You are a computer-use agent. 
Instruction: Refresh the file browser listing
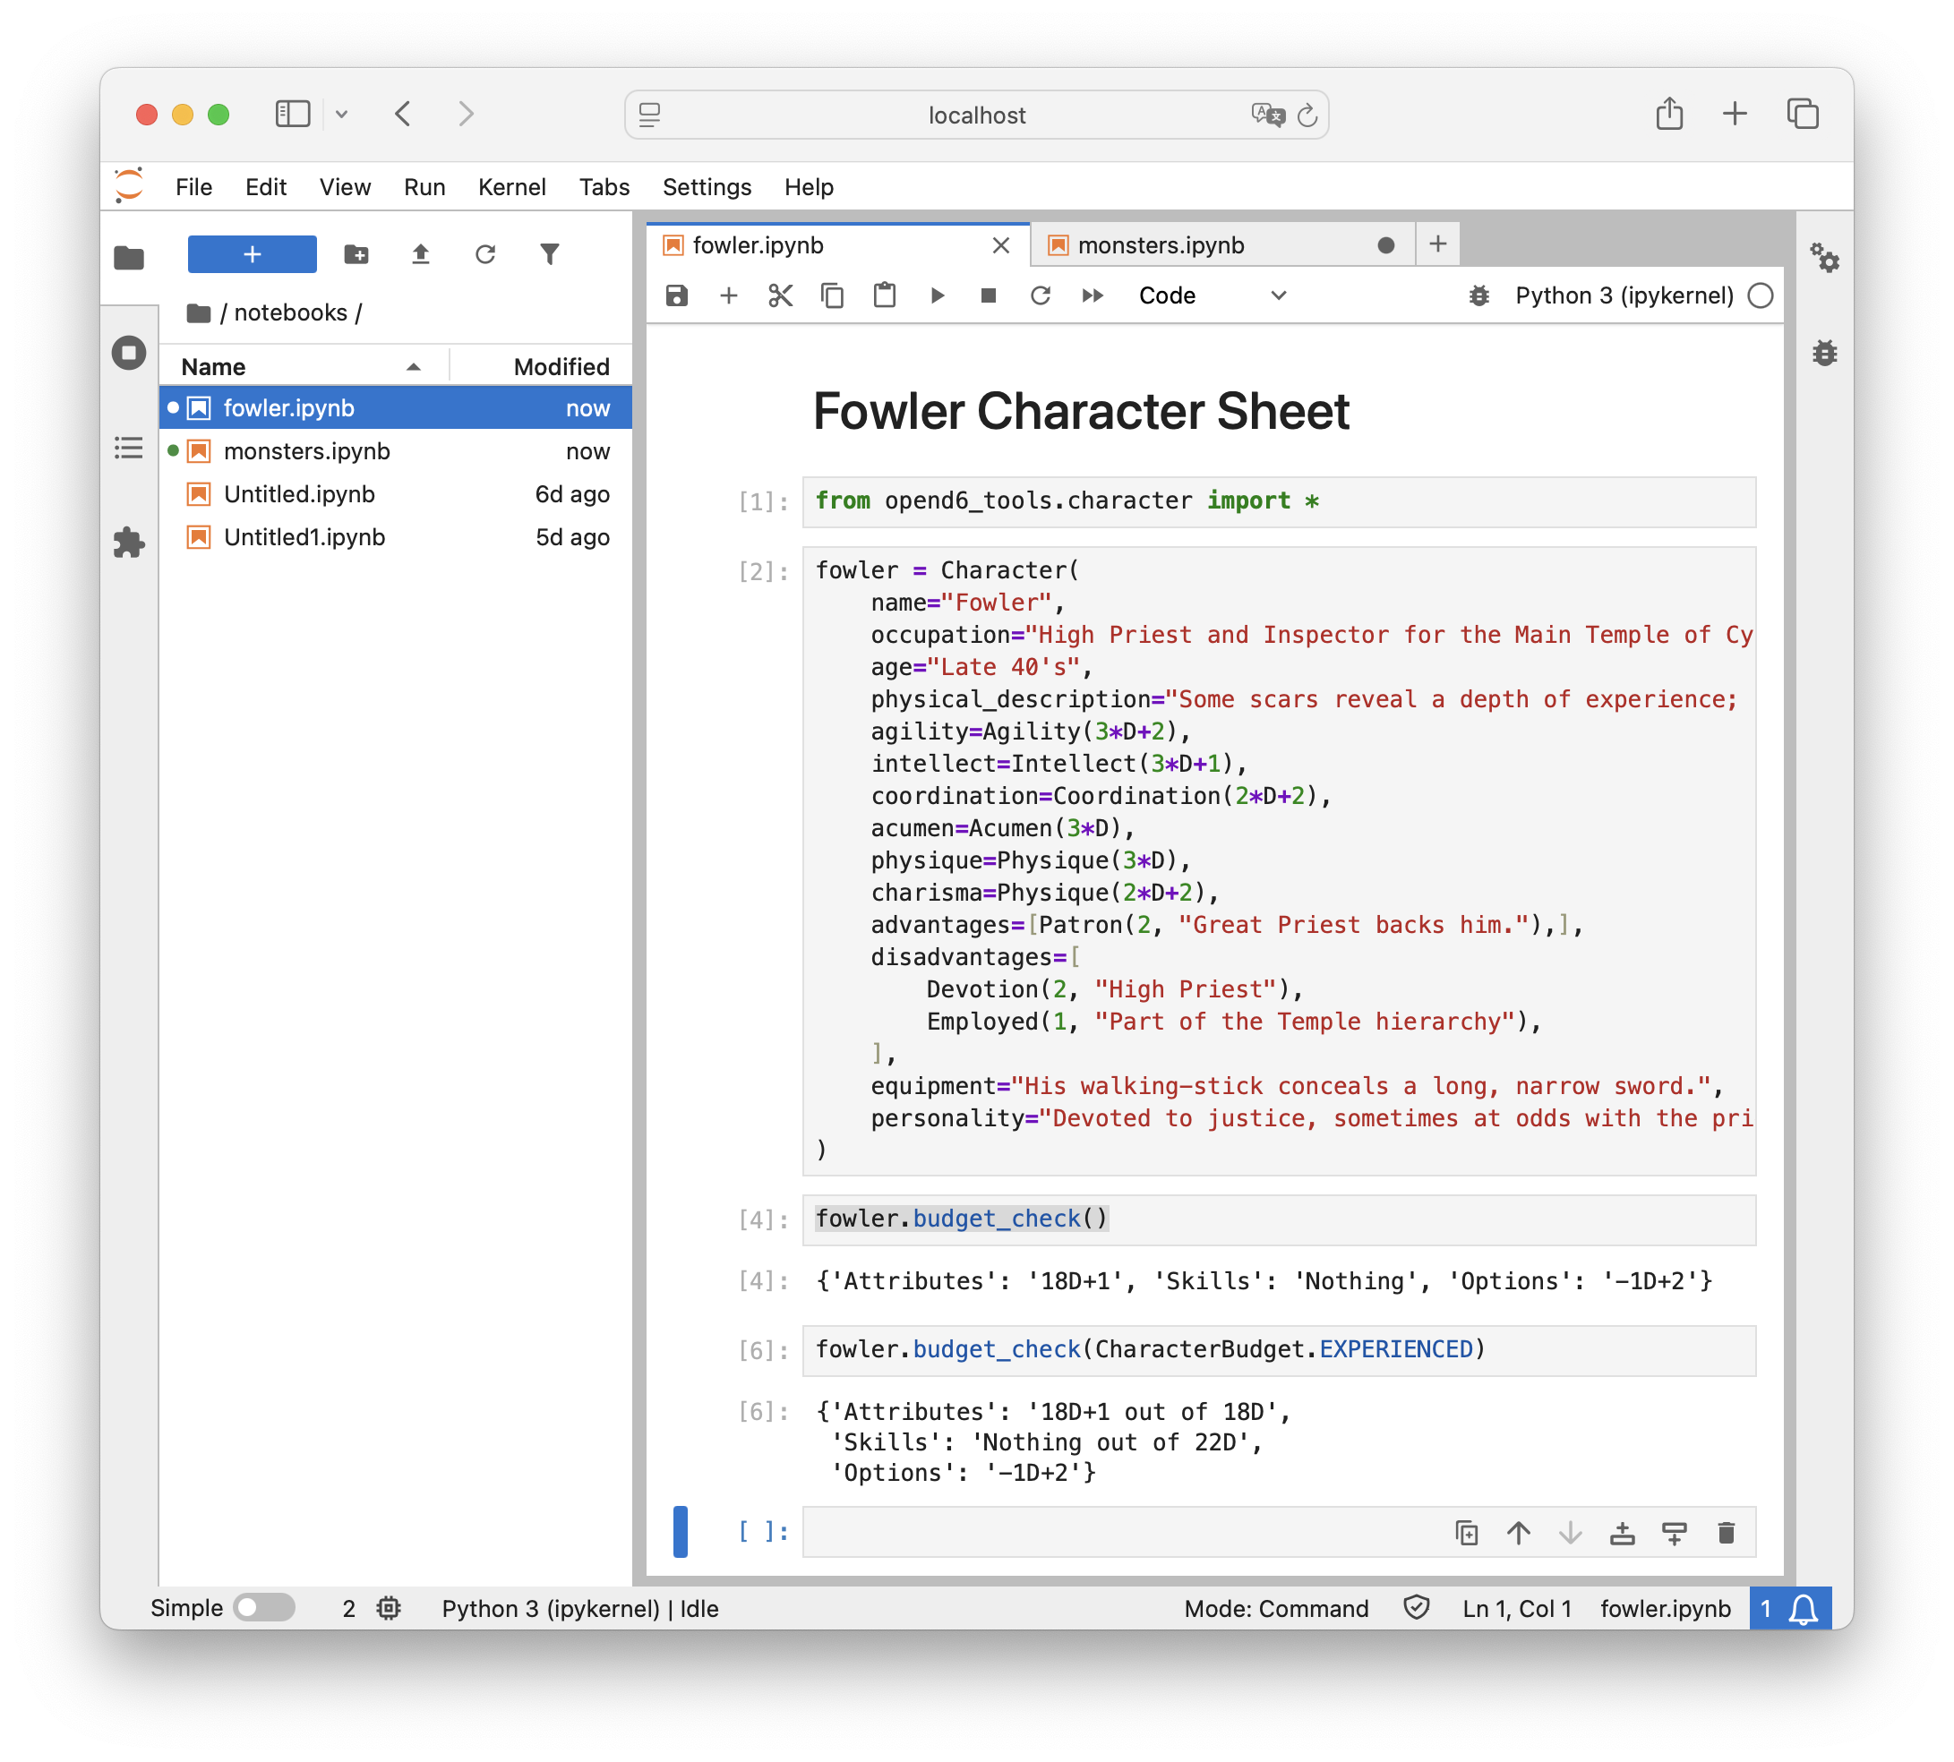485,254
